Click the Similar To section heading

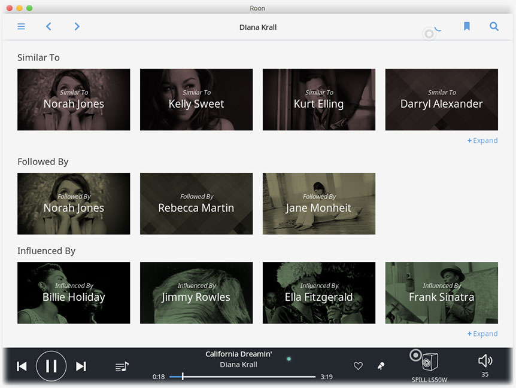(38, 57)
